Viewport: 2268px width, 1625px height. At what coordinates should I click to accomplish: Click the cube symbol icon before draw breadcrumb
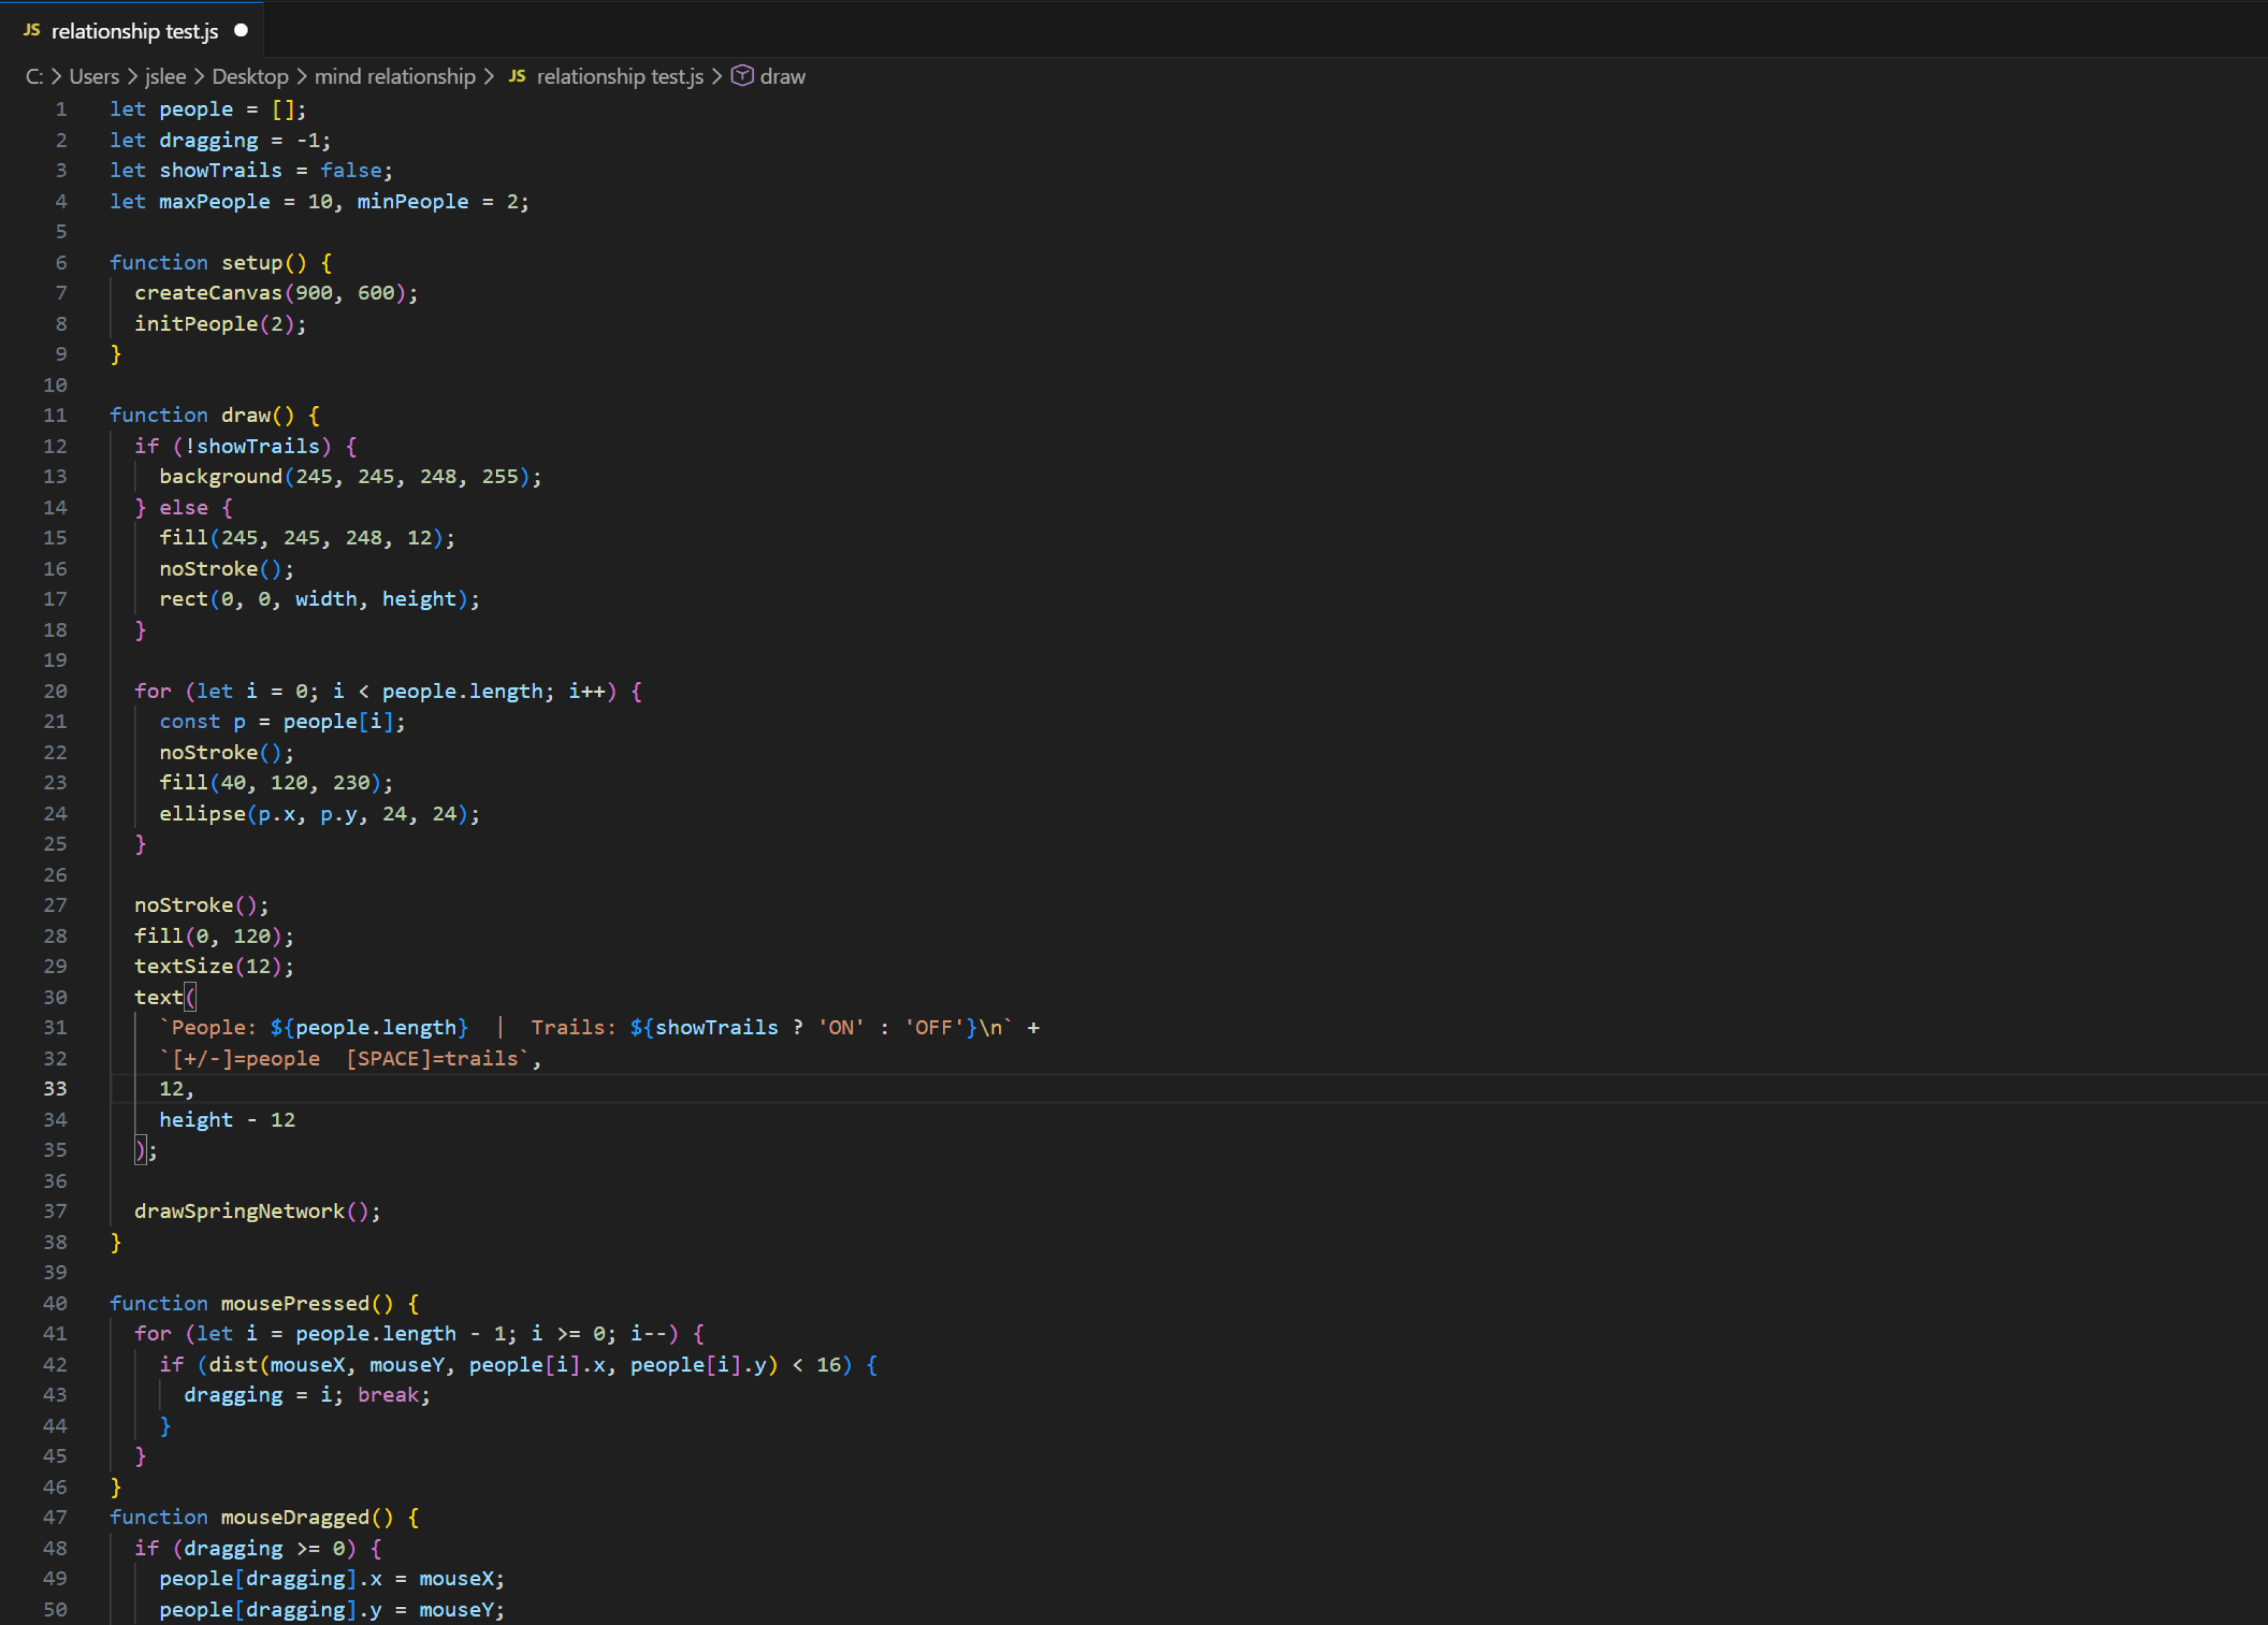click(742, 76)
